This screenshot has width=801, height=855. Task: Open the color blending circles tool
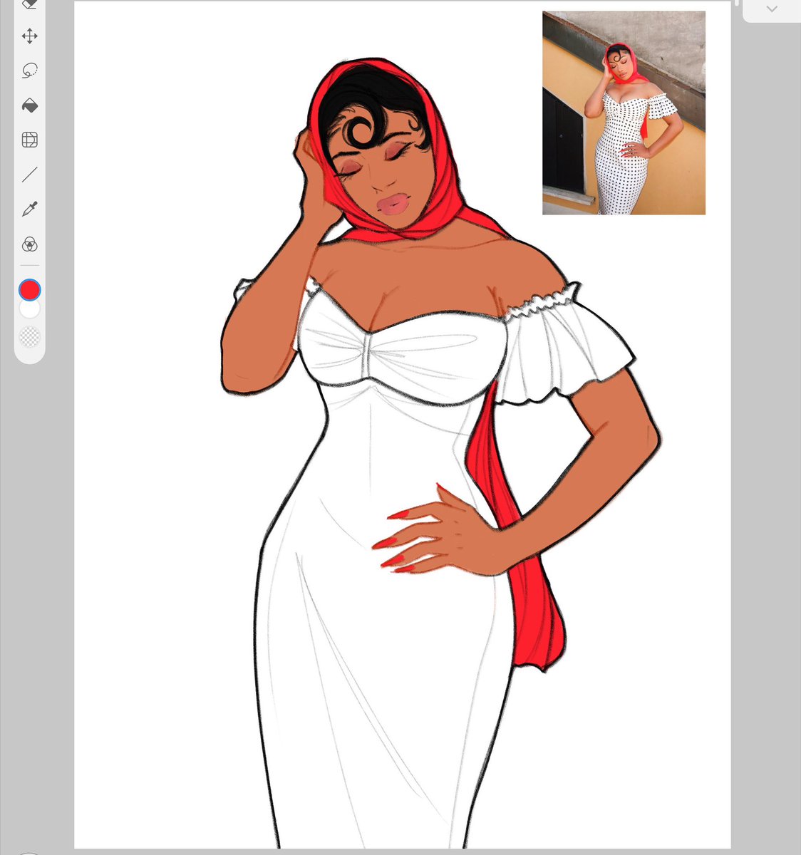[29, 244]
